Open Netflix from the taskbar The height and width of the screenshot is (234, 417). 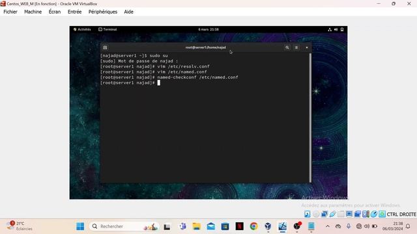(239, 226)
